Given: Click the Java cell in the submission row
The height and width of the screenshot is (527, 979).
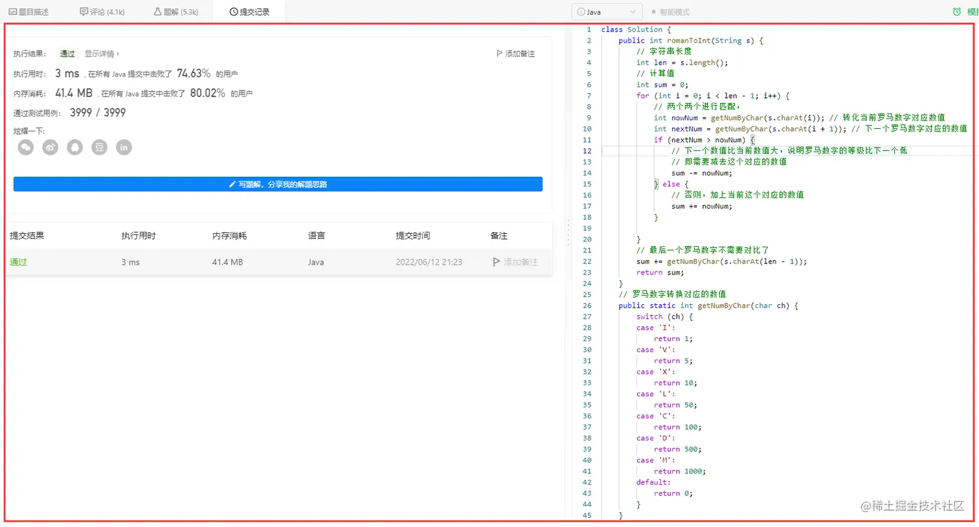Looking at the screenshot, I should pos(316,262).
